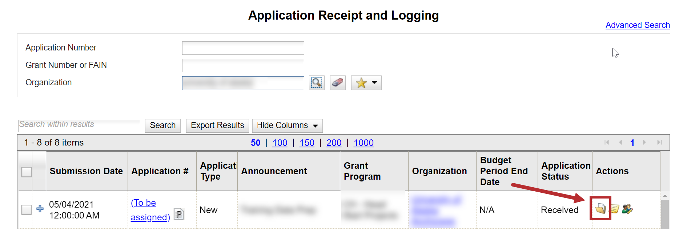Select the checkbox for the 05/04/2021 row

click(x=27, y=209)
